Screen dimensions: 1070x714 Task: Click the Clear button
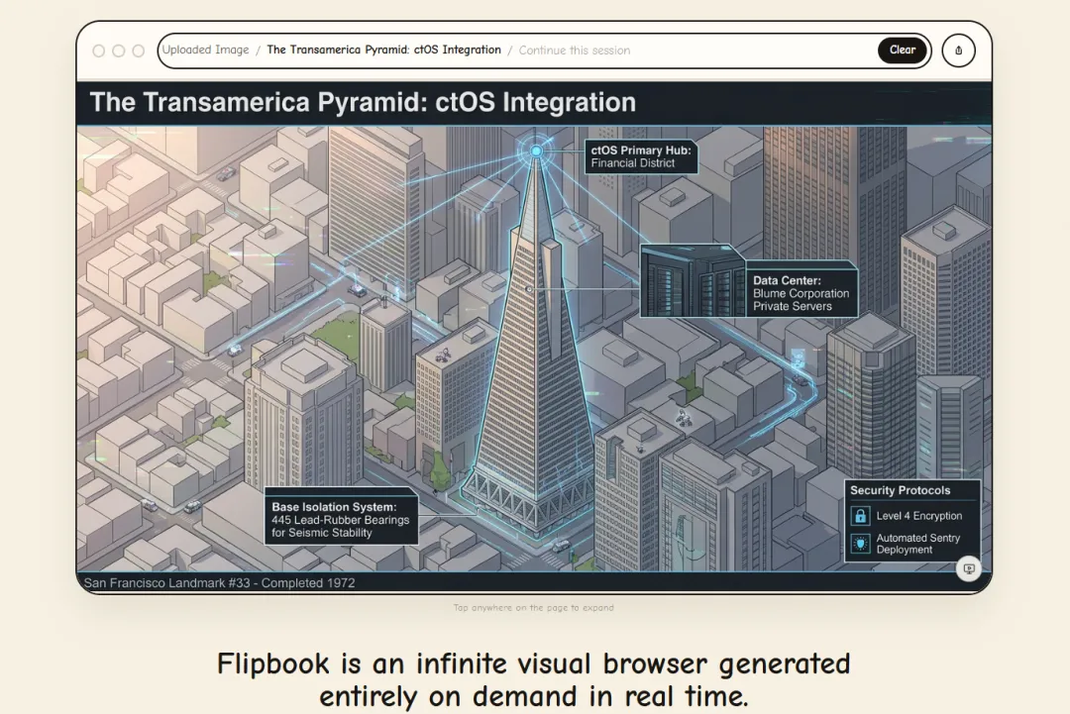[x=902, y=50]
